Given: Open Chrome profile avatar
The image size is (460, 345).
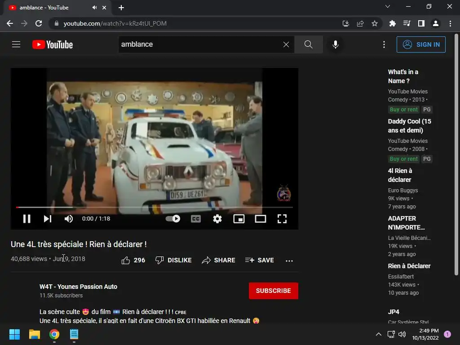Looking at the screenshot, I should tap(436, 23).
